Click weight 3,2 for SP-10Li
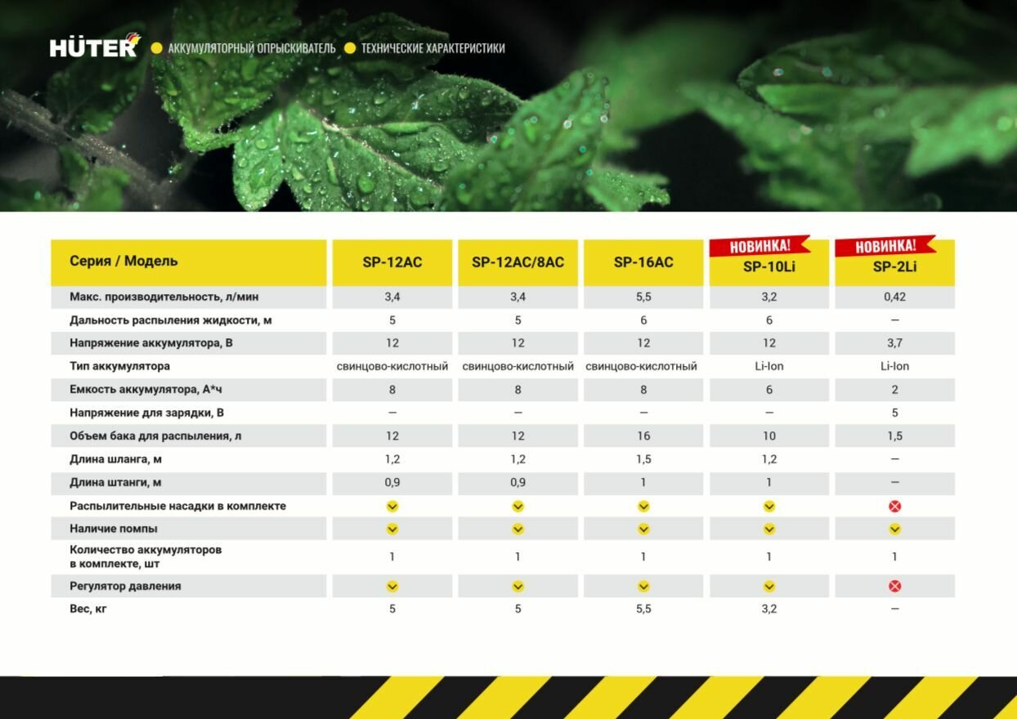Viewport: 1017px width, 719px height. (x=769, y=609)
